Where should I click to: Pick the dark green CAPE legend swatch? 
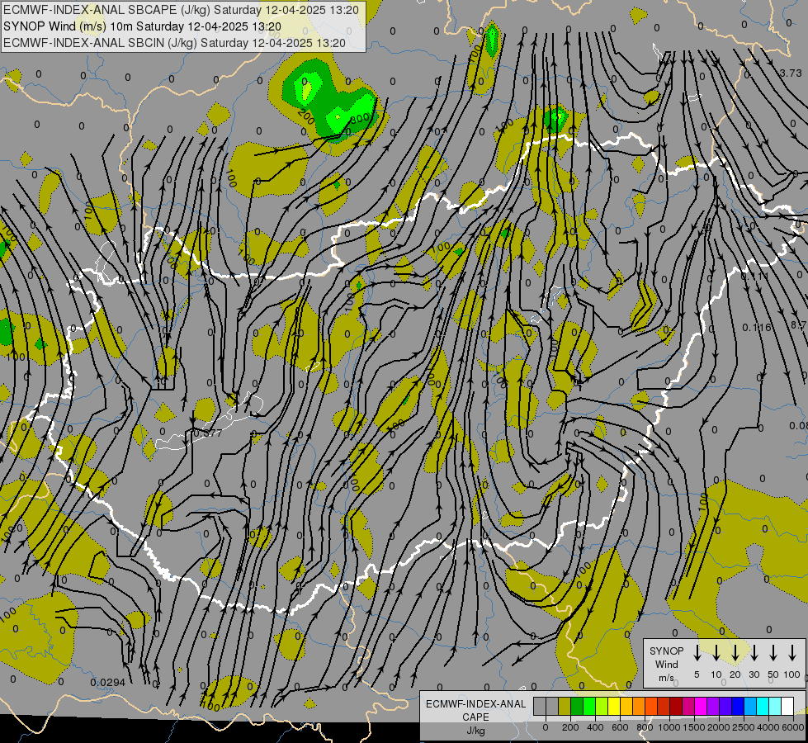coord(577,706)
